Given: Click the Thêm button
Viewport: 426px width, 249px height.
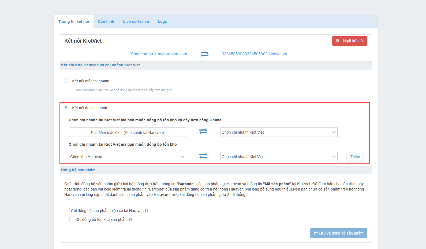Looking at the screenshot, I should pyautogui.click(x=355, y=157).
